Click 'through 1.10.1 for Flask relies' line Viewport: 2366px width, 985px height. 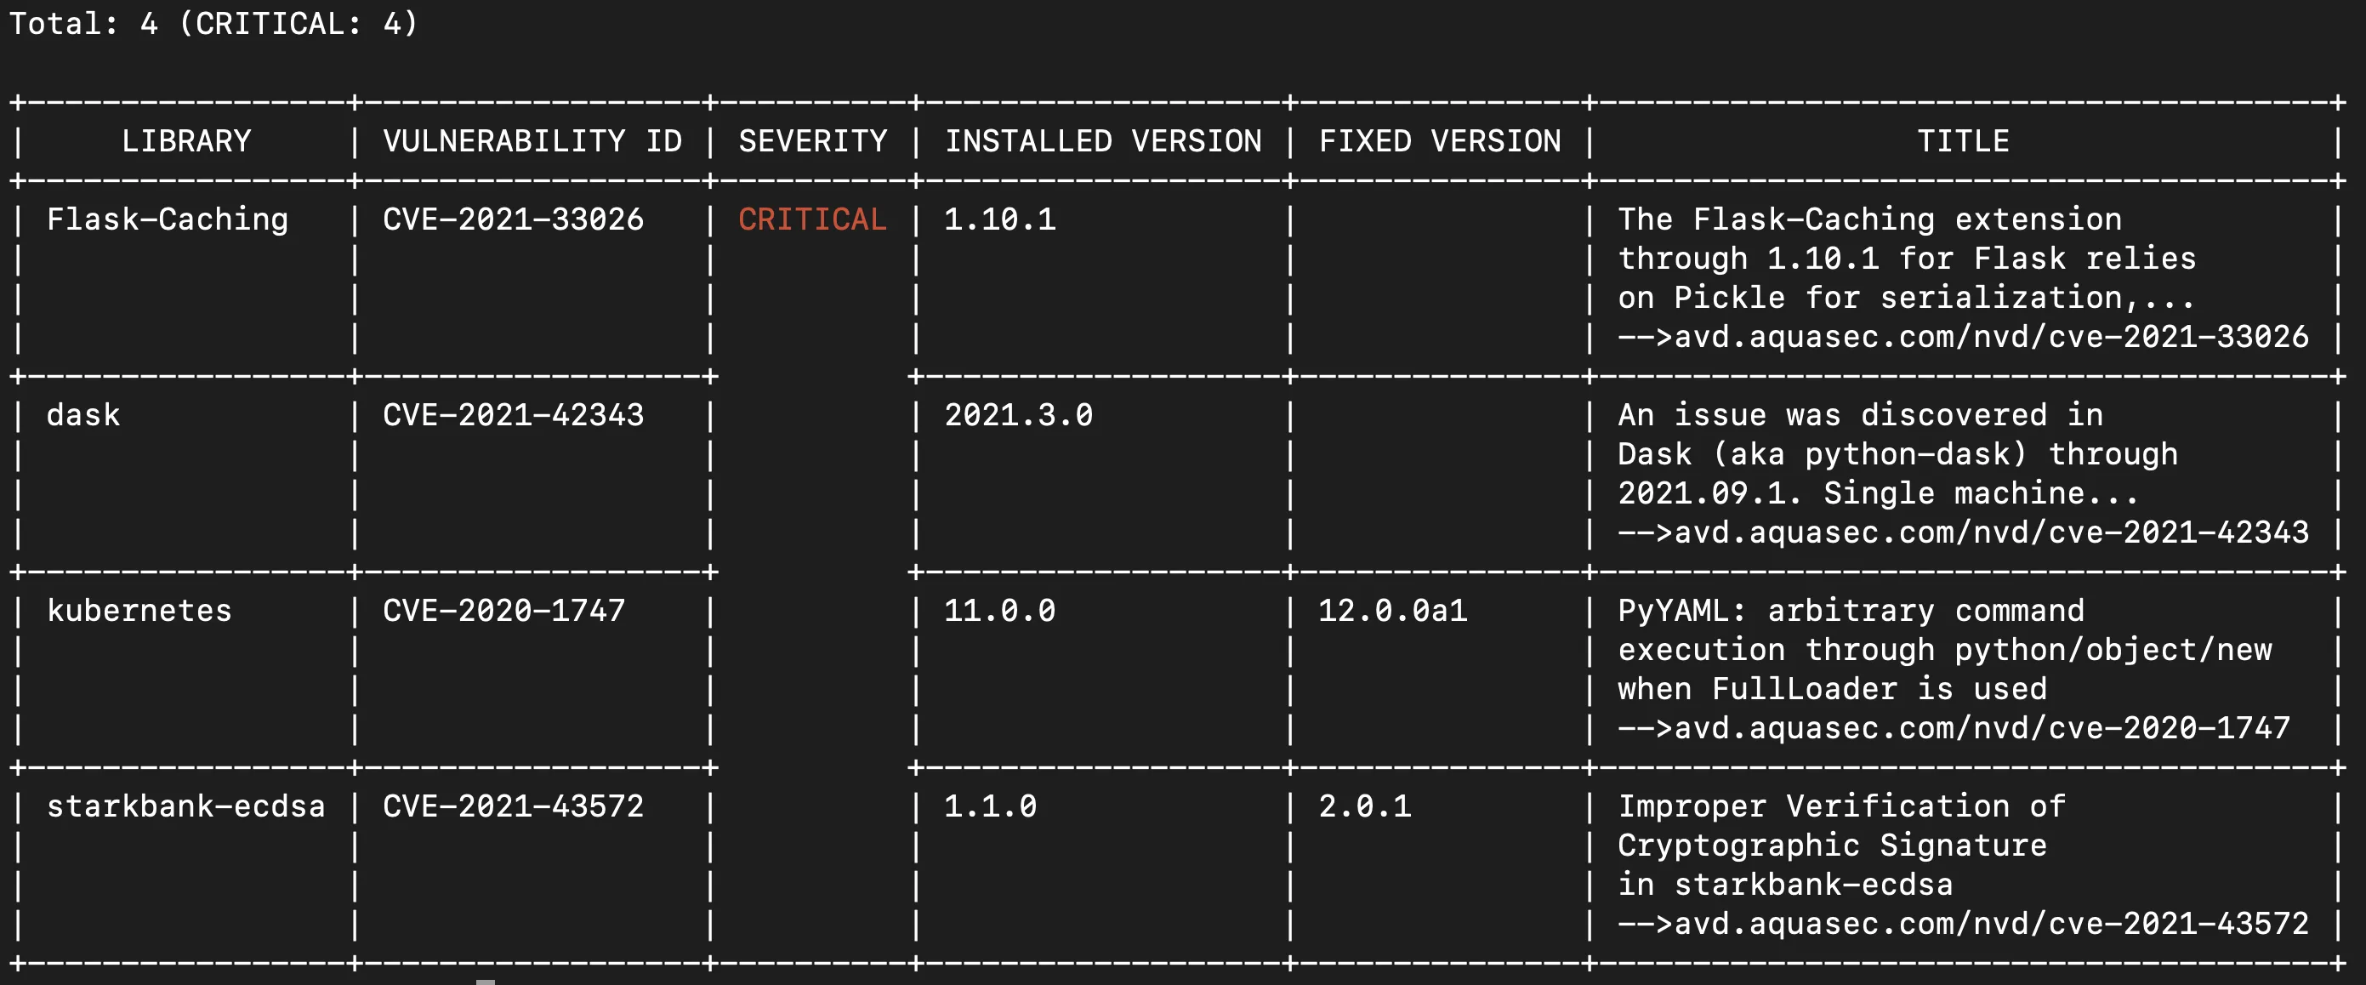click(x=1907, y=259)
